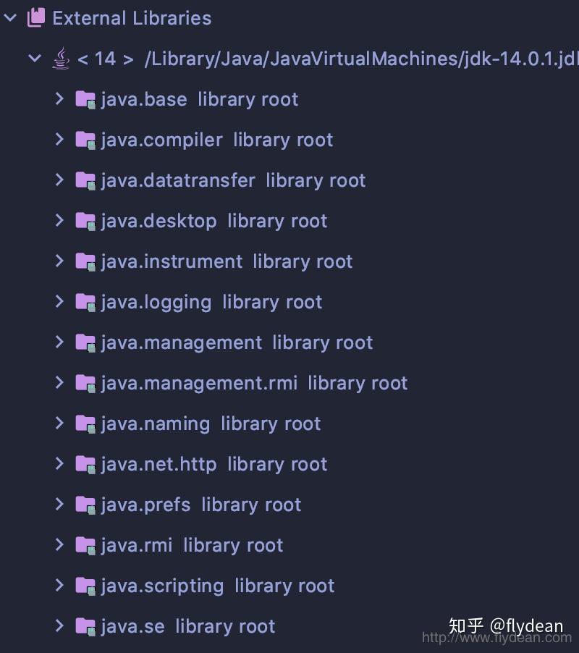
Task: Click the java.rmi module folder icon
Action: coord(85,545)
